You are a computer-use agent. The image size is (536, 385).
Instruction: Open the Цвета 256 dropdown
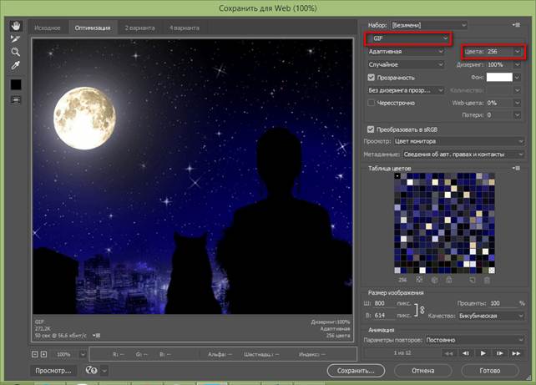tap(518, 52)
